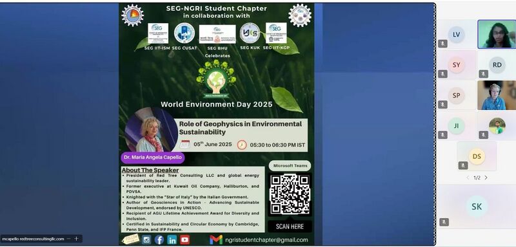Select the RD participant avatar
516x247 pixels.
497,65
